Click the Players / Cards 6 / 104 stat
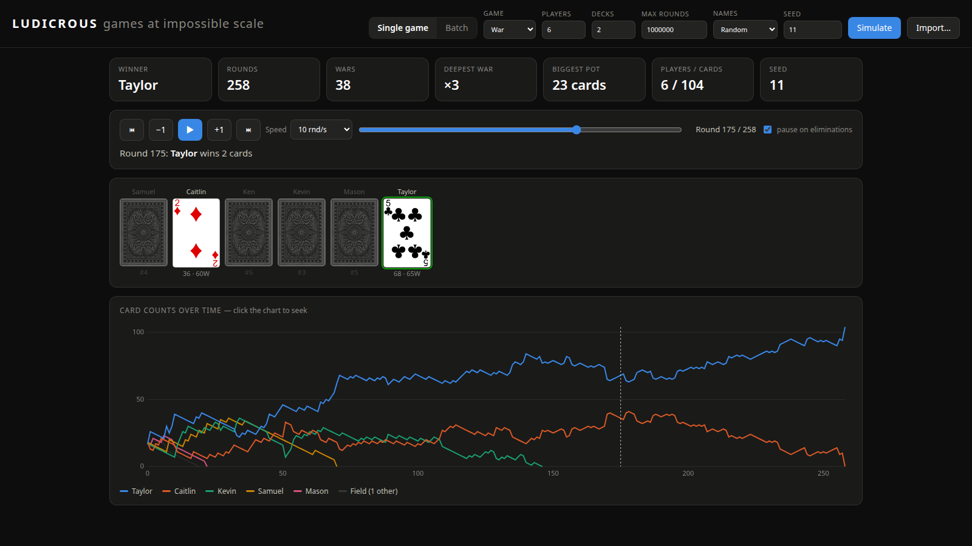The height and width of the screenshot is (546, 972). [x=703, y=79]
